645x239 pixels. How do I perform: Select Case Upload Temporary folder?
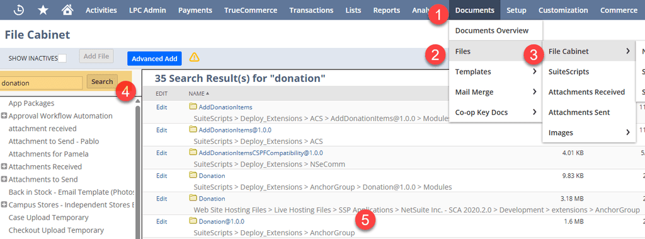click(x=49, y=218)
